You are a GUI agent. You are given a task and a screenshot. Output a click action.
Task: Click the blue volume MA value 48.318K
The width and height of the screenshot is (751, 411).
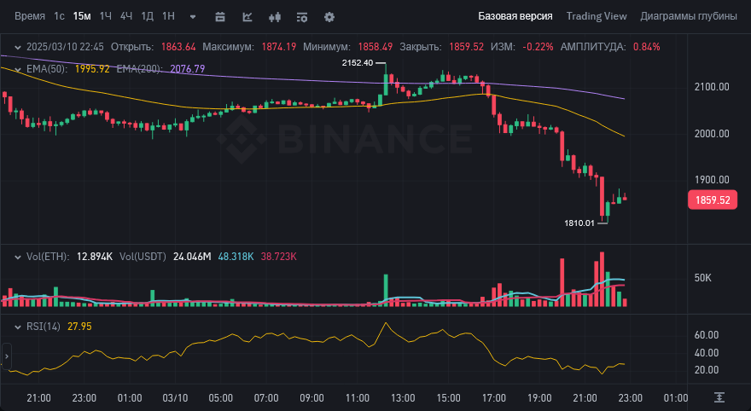tap(236, 257)
